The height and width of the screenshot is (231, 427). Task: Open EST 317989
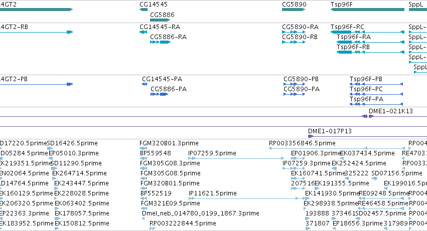396,224
